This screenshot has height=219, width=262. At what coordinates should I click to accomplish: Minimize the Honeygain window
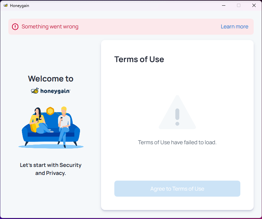pyautogui.click(x=224, y=6)
